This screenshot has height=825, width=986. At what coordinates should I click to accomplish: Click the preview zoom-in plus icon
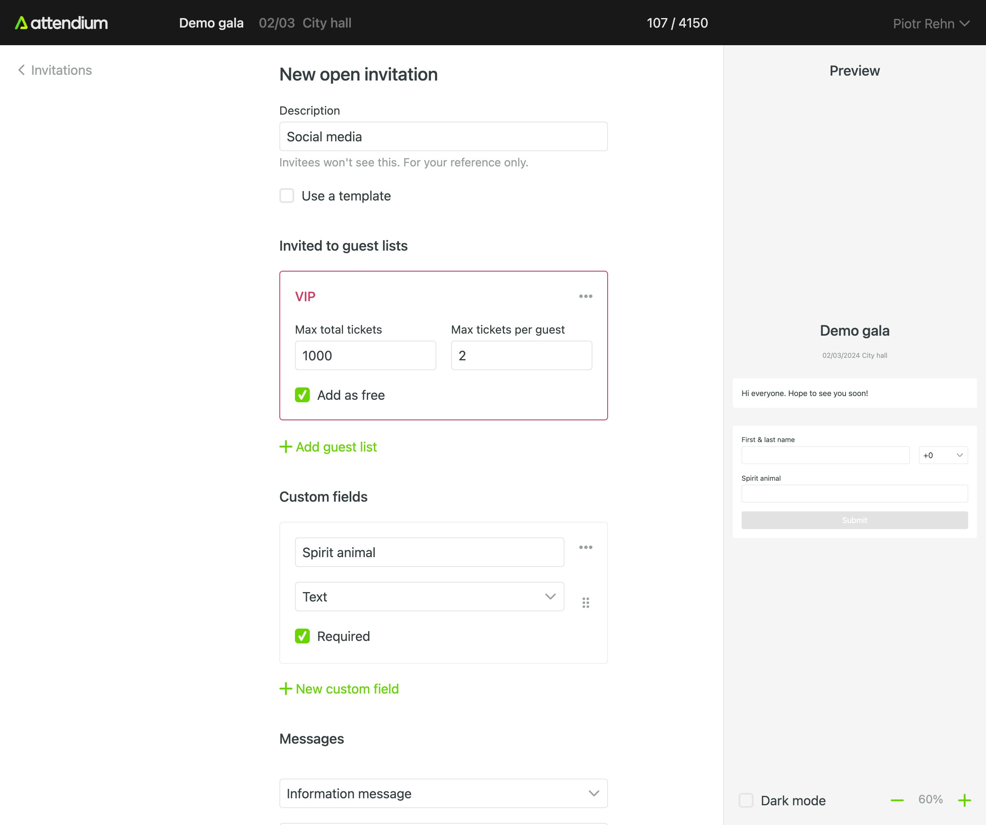coord(964,800)
